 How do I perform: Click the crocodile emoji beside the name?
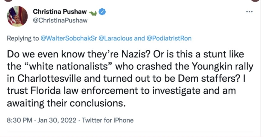93,12
